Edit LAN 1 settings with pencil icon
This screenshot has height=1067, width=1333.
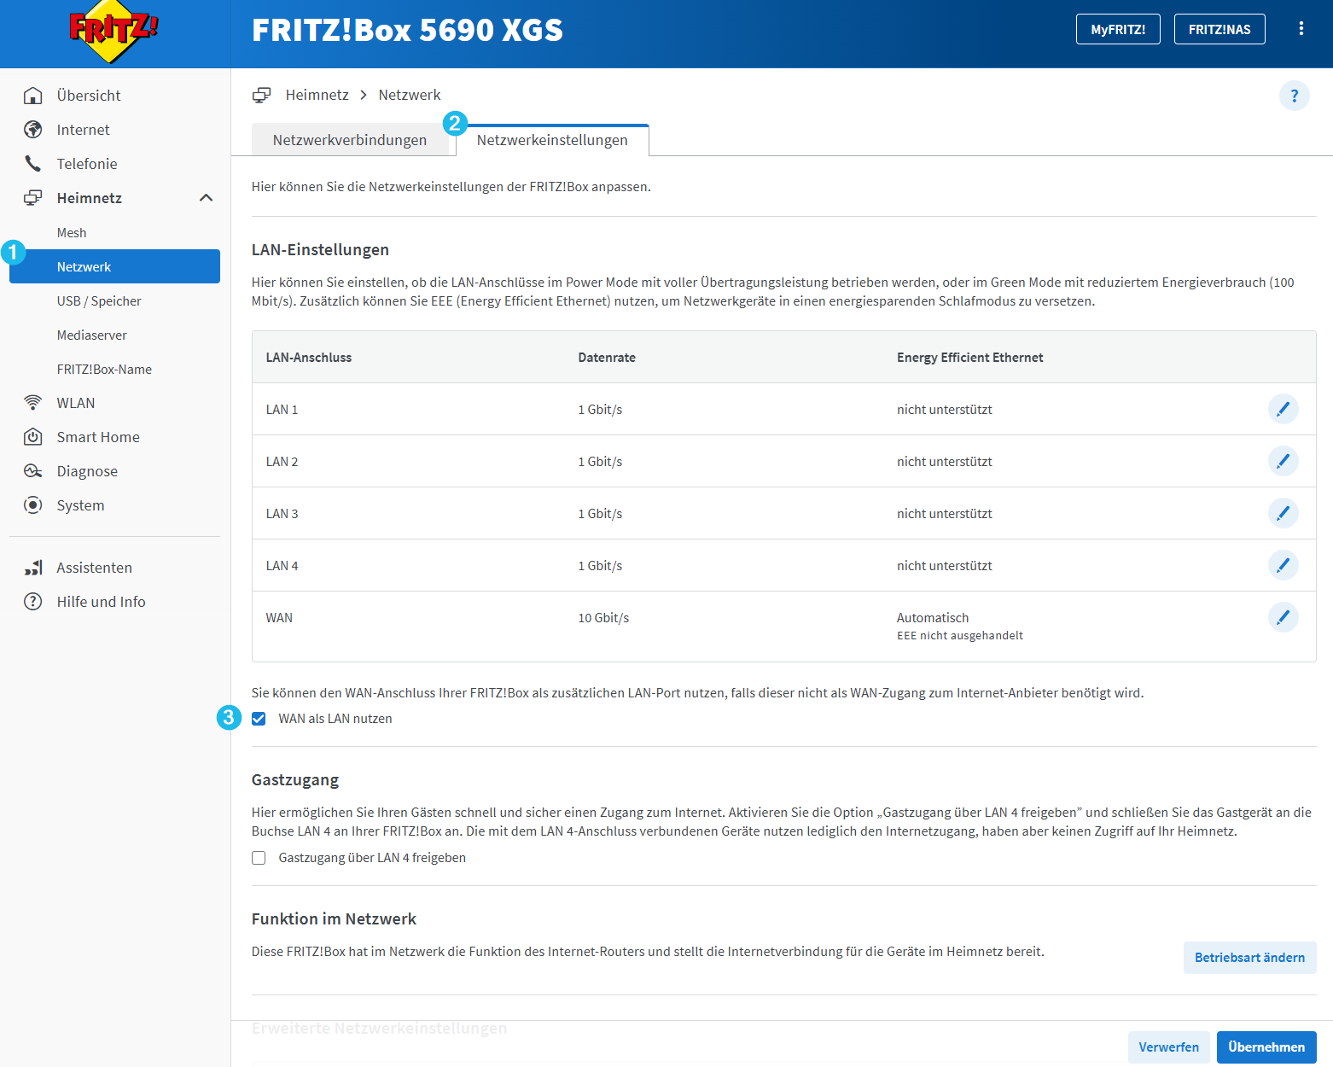1283,409
